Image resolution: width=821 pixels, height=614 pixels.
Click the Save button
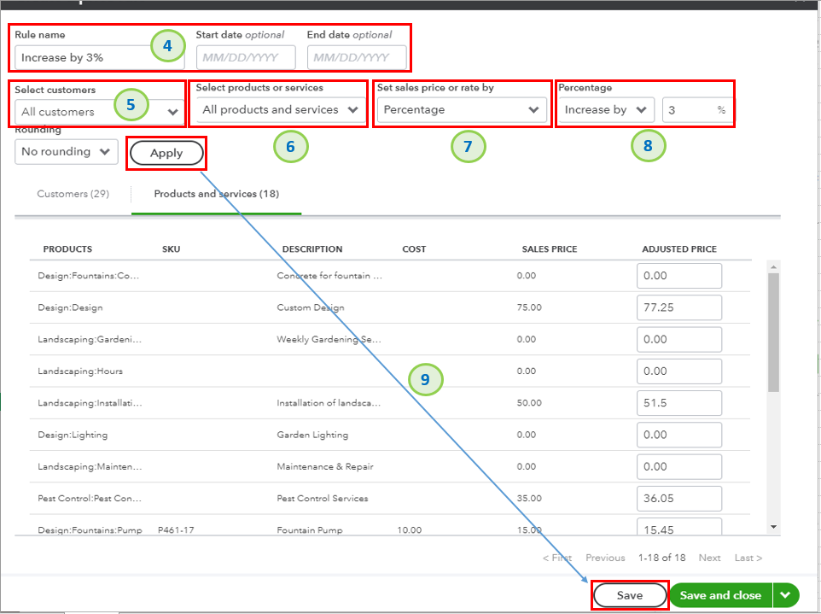(x=630, y=595)
